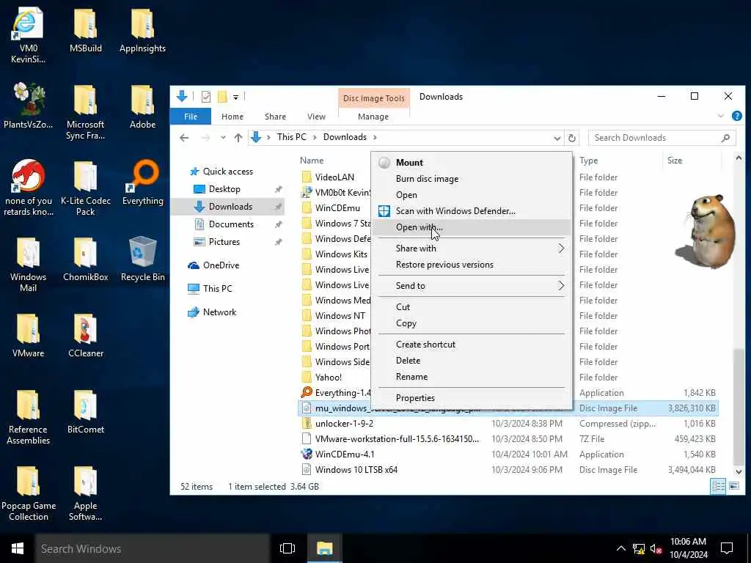Open the VM0 KevinSi shortcut on desktop
The width and height of the screenshot is (751, 563).
click(28, 35)
